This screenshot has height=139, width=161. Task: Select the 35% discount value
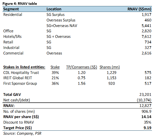coord(148,122)
